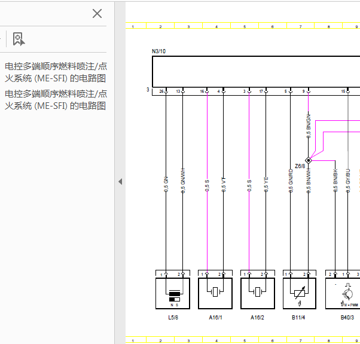
Task: Click the N3/10 control unit box
Action: tap(256, 72)
